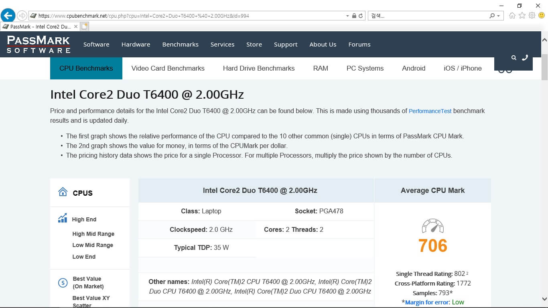
Task: Open browser Tools gear icon
Action: pyautogui.click(x=532, y=16)
